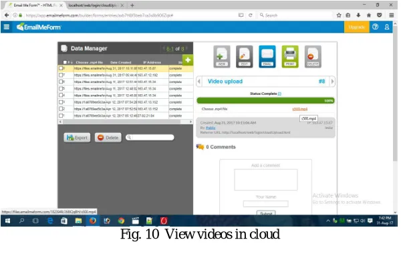
Task: Open Windows Start menu
Action: pos(7,221)
